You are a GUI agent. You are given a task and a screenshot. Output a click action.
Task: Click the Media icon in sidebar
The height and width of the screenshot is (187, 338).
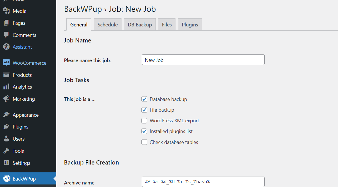(x=6, y=11)
